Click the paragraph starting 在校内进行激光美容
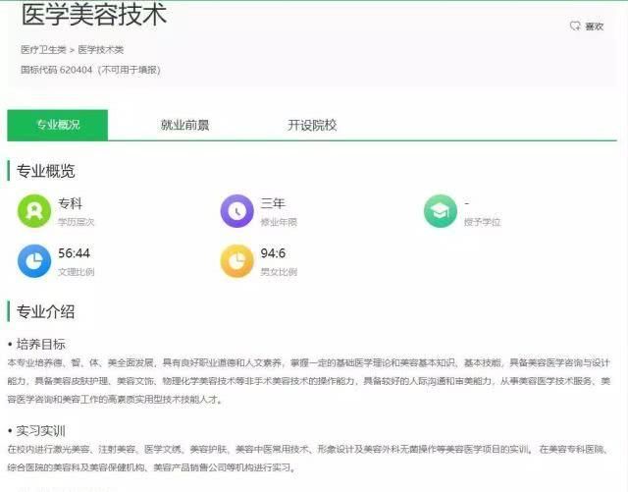Image resolution: width=628 pixels, height=492 pixels. (x=307, y=459)
